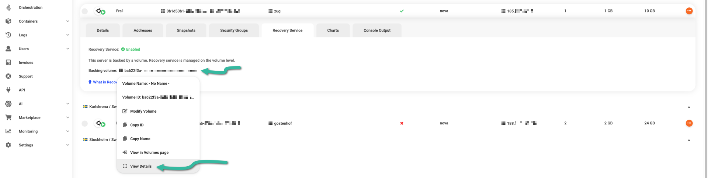Click the Containers cube icon
Screen dimensions: 708x178
(x=8, y=21)
